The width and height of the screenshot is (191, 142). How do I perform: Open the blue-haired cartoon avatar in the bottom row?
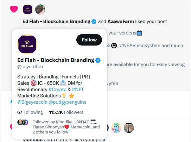click(117, 127)
